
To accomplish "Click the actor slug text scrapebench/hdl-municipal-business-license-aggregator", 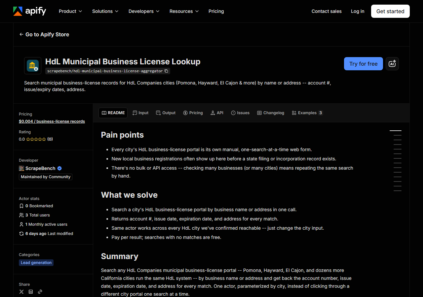I will point(105,71).
